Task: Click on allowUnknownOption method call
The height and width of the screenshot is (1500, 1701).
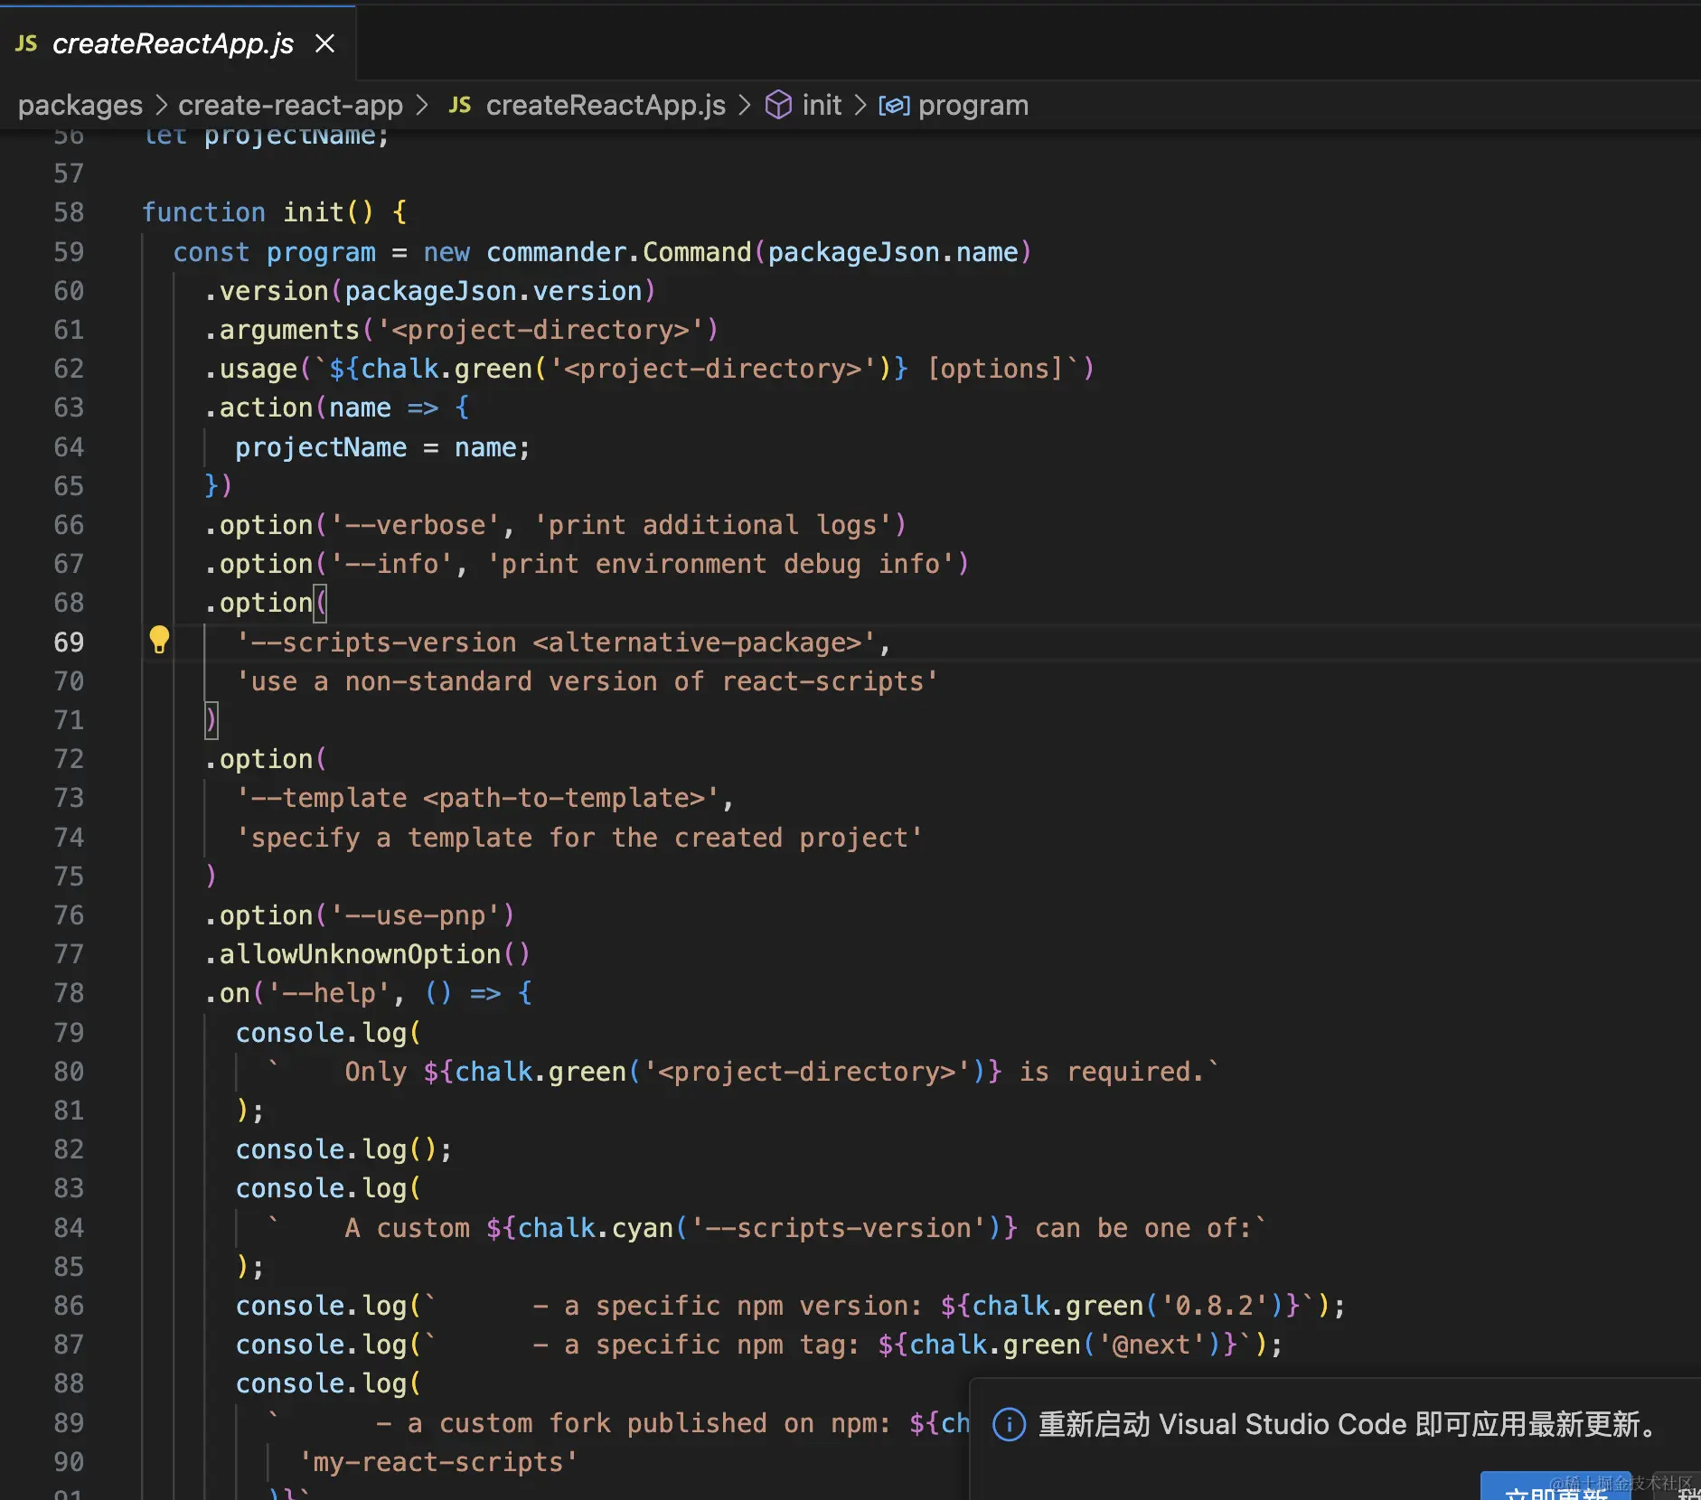Action: 360,954
